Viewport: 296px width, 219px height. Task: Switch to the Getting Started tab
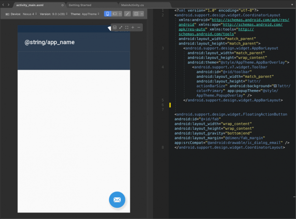tap(80, 4)
